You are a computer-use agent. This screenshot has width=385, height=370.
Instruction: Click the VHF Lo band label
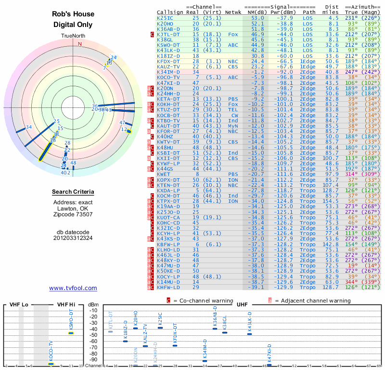pyautogui.click(x=19, y=304)
